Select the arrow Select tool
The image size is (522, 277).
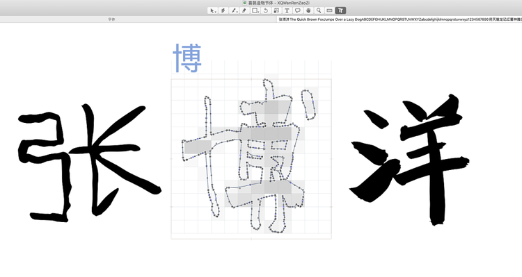[212, 10]
